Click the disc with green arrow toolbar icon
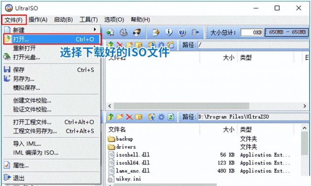Image resolution: width=311 pixels, height=186 pixels. (x=110, y=32)
